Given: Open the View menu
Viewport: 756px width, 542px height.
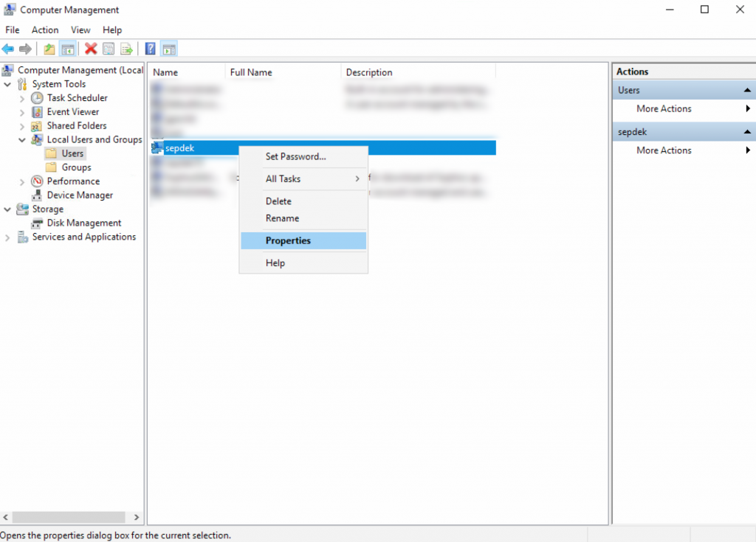Looking at the screenshot, I should (x=80, y=30).
